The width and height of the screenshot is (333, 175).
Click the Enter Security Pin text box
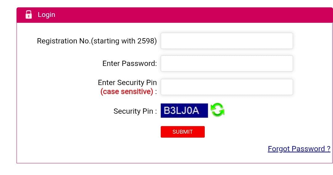point(227,87)
